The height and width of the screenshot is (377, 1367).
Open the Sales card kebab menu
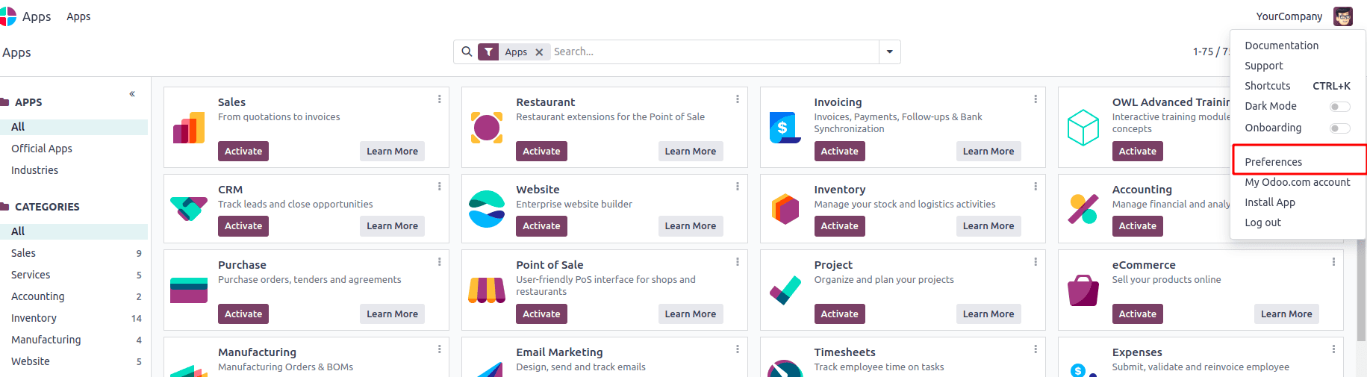439,99
